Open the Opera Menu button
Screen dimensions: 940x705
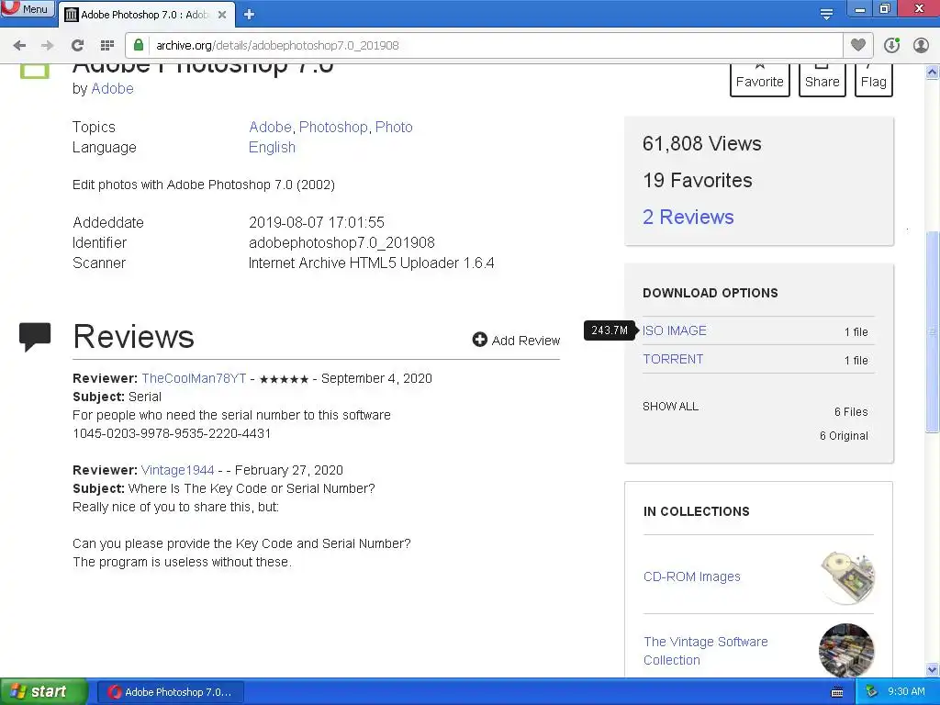(x=28, y=9)
